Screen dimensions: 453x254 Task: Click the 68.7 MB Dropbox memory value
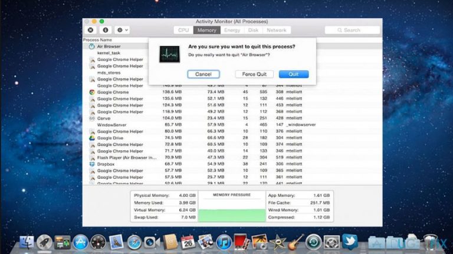(x=173, y=164)
